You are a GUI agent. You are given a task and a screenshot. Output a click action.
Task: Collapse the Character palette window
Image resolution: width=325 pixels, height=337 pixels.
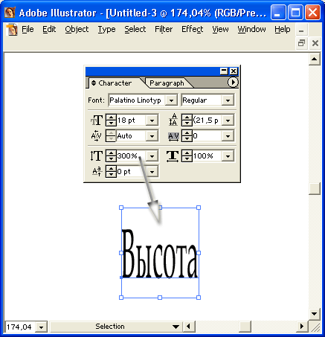click(224, 71)
